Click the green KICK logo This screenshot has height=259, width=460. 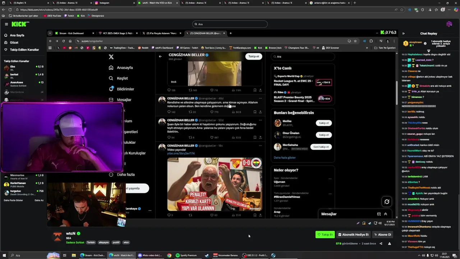tap(20, 24)
